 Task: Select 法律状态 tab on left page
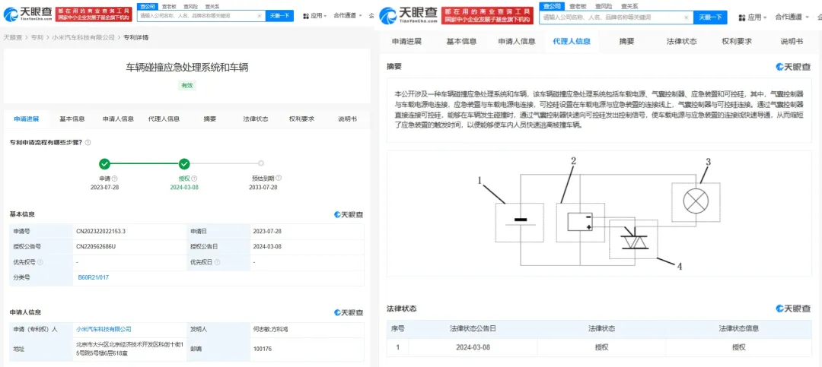click(255, 119)
